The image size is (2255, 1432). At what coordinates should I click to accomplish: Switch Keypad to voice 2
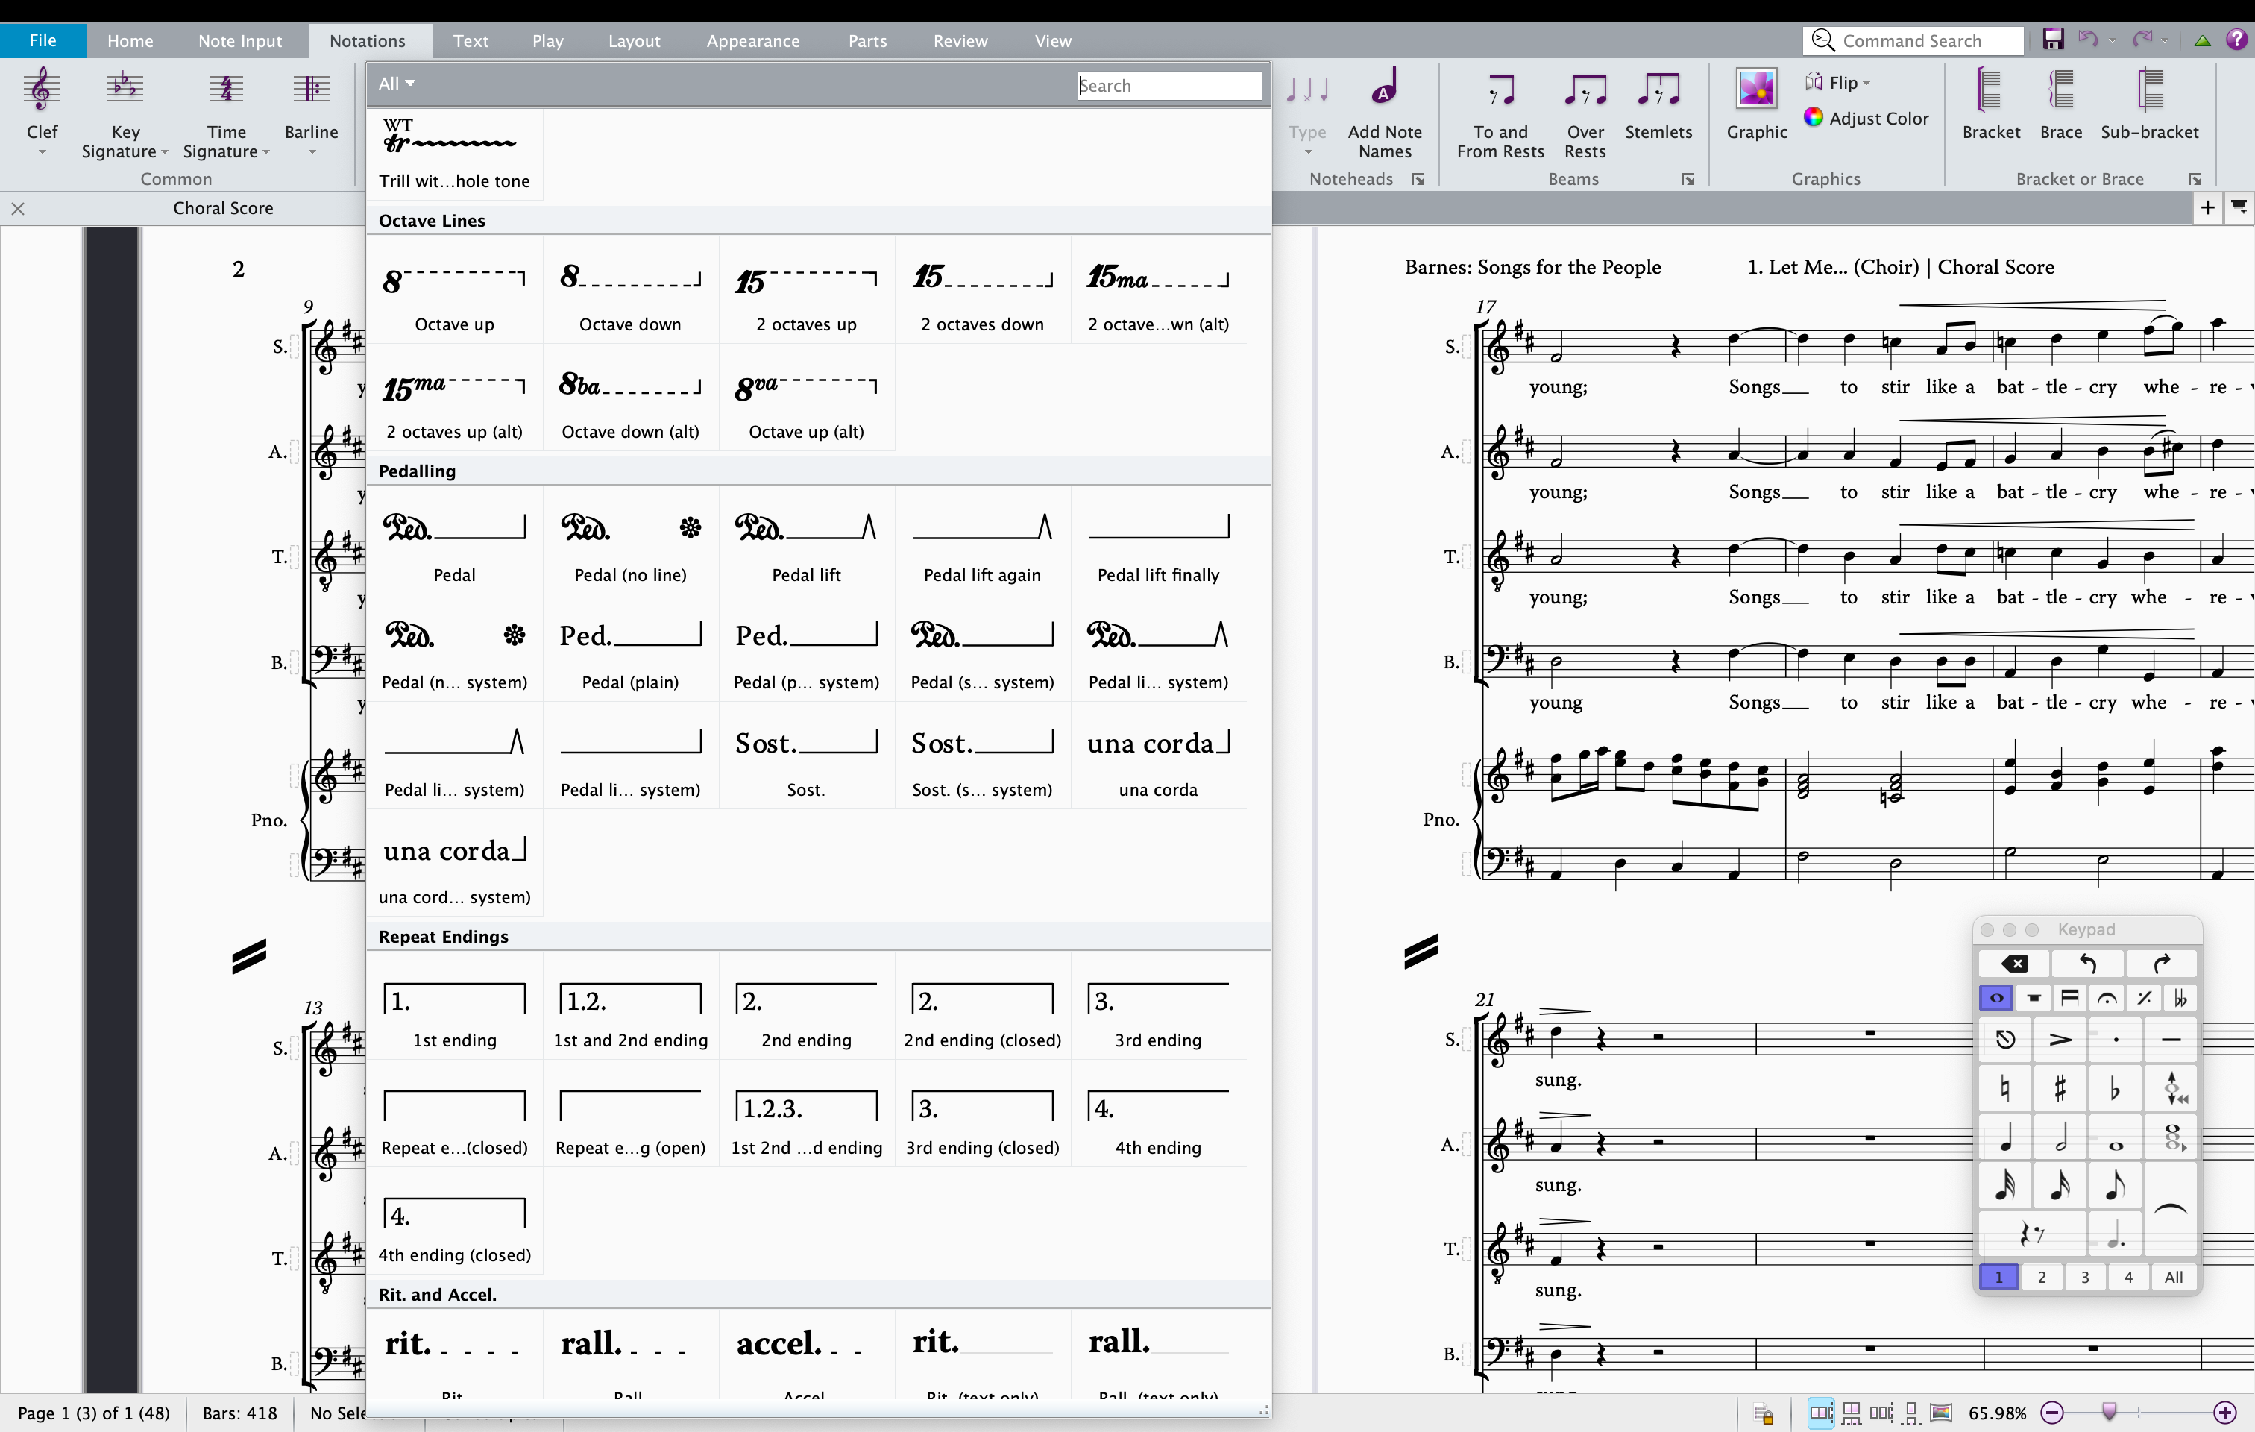tap(2042, 1278)
